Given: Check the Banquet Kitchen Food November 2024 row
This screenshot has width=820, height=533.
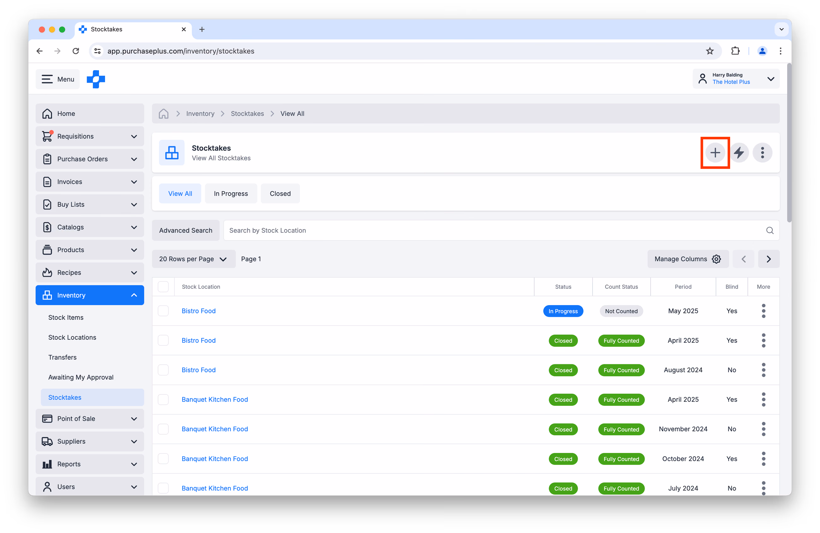Looking at the screenshot, I should pyautogui.click(x=163, y=429).
